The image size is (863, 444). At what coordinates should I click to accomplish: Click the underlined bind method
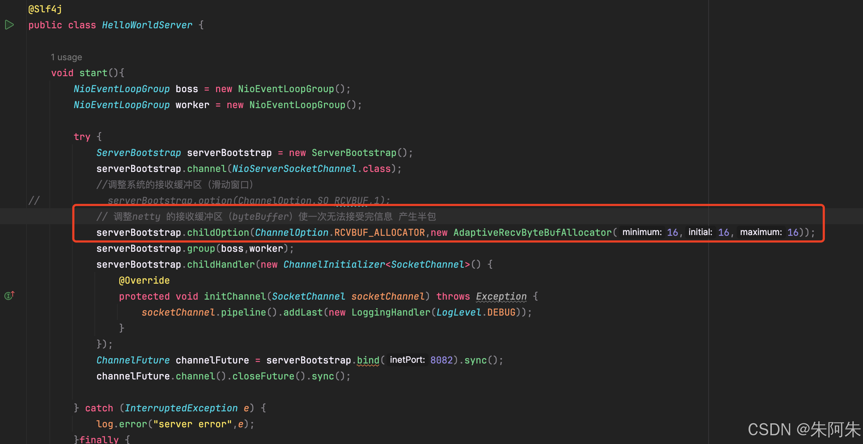tap(368, 360)
